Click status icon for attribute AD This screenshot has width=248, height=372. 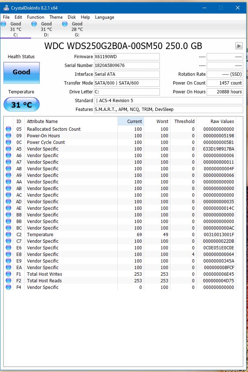tap(8, 201)
